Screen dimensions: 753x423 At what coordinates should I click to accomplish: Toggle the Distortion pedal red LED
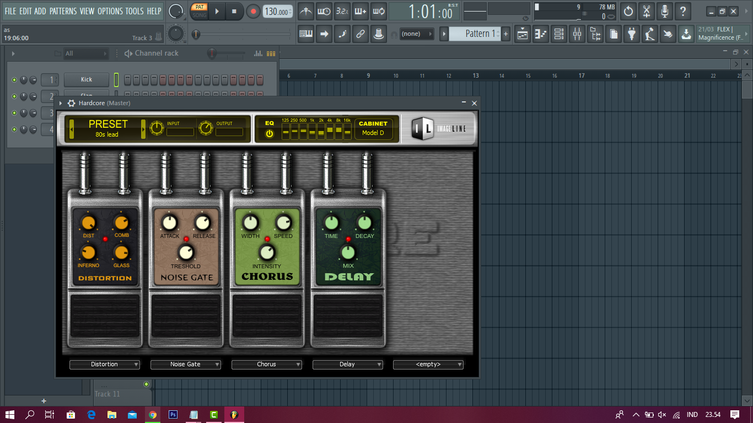click(105, 238)
